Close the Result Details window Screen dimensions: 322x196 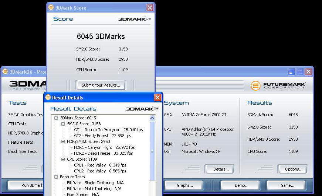157,97
